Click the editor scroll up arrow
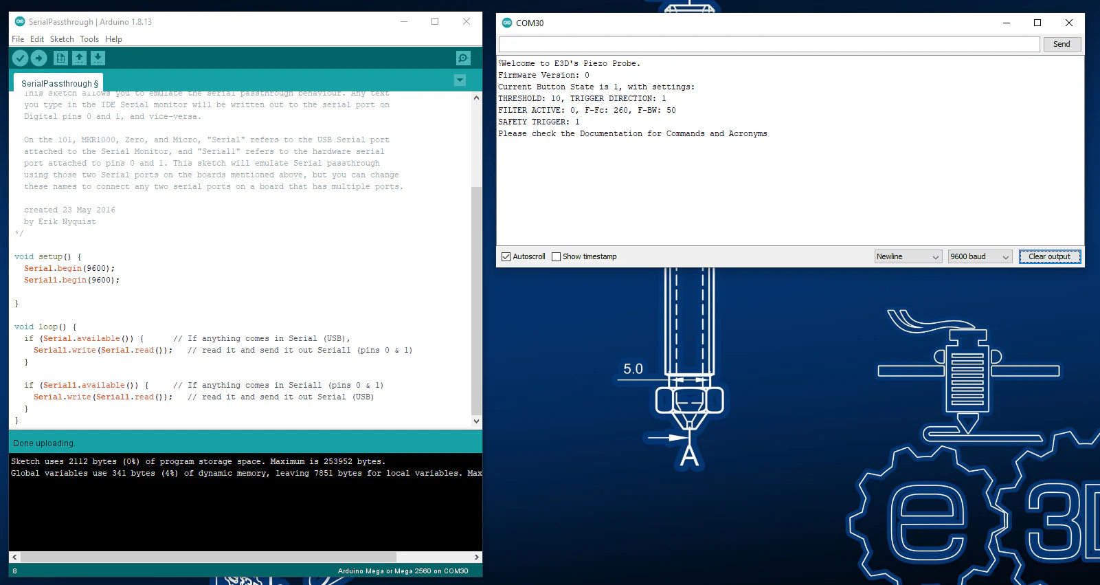The image size is (1100, 585). [476, 98]
